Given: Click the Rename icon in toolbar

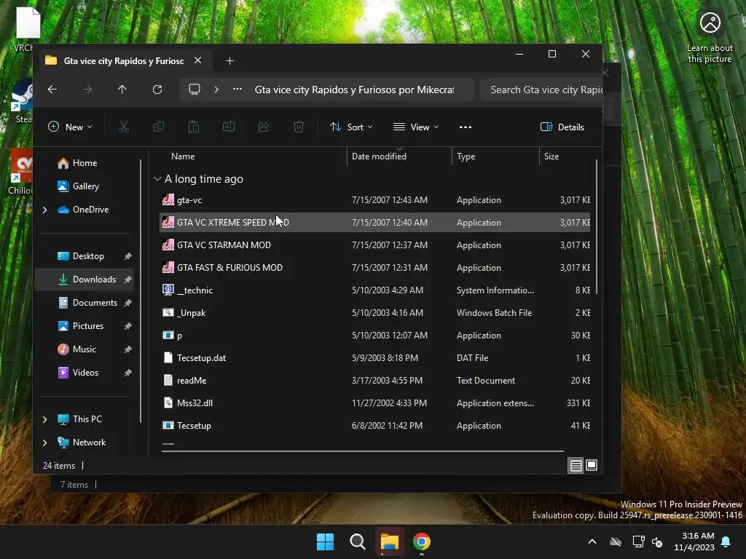Looking at the screenshot, I should pyautogui.click(x=229, y=127).
